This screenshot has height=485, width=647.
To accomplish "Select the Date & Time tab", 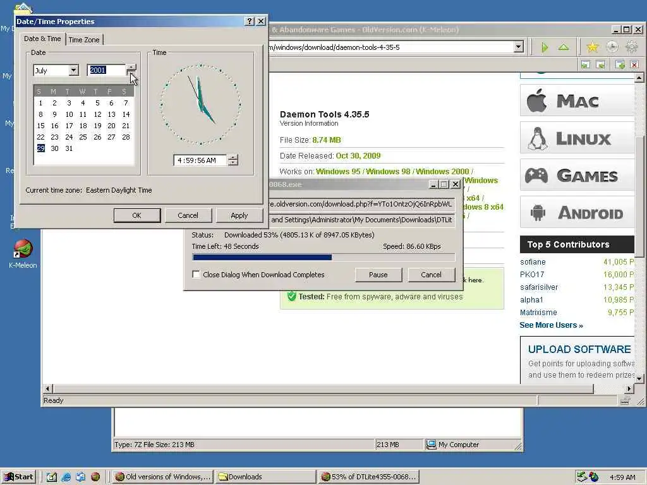I will click(x=42, y=39).
